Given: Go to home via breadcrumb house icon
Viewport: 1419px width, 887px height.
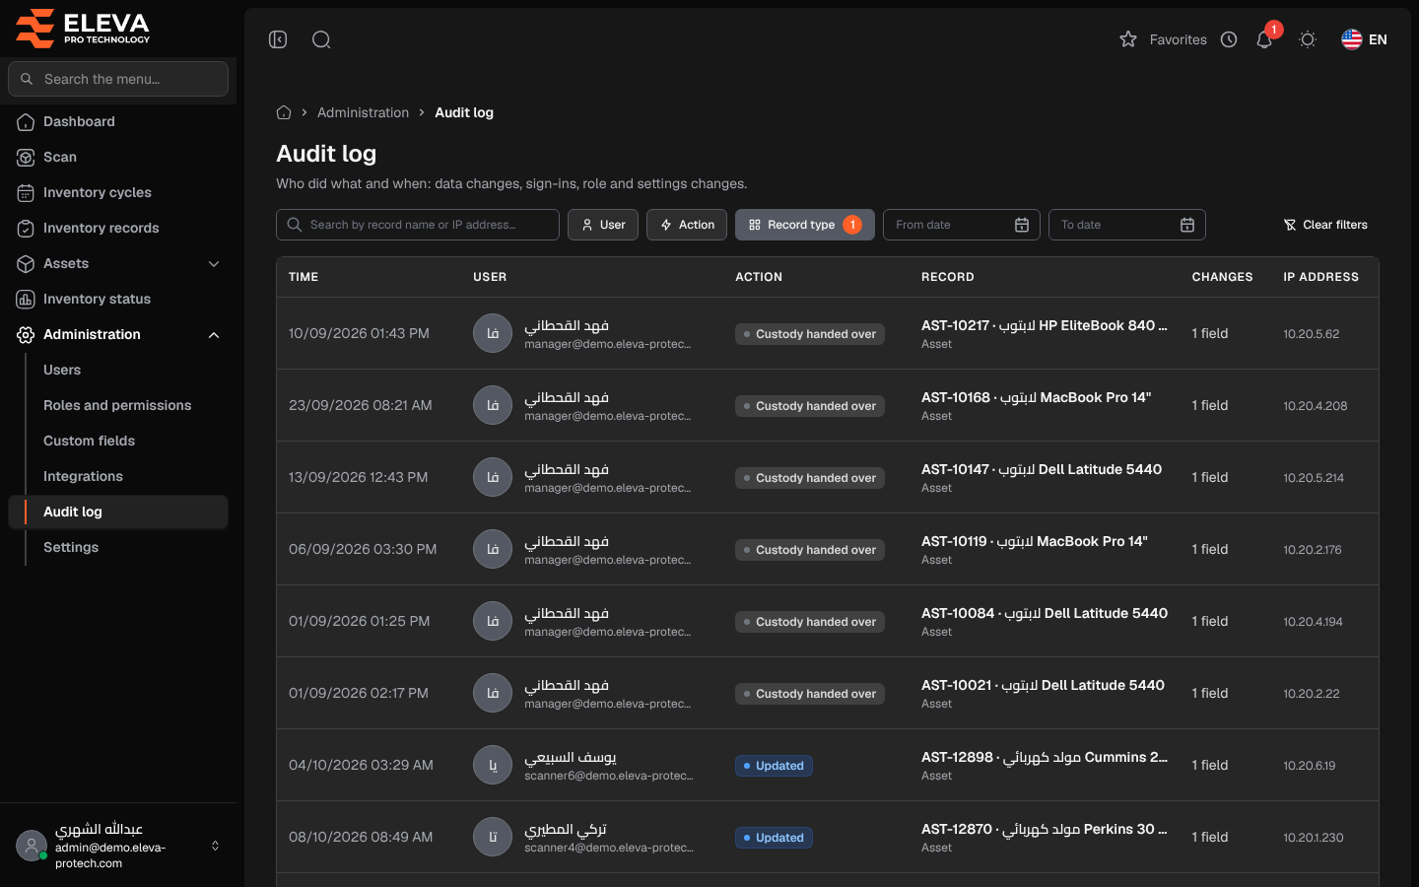Looking at the screenshot, I should [284, 112].
